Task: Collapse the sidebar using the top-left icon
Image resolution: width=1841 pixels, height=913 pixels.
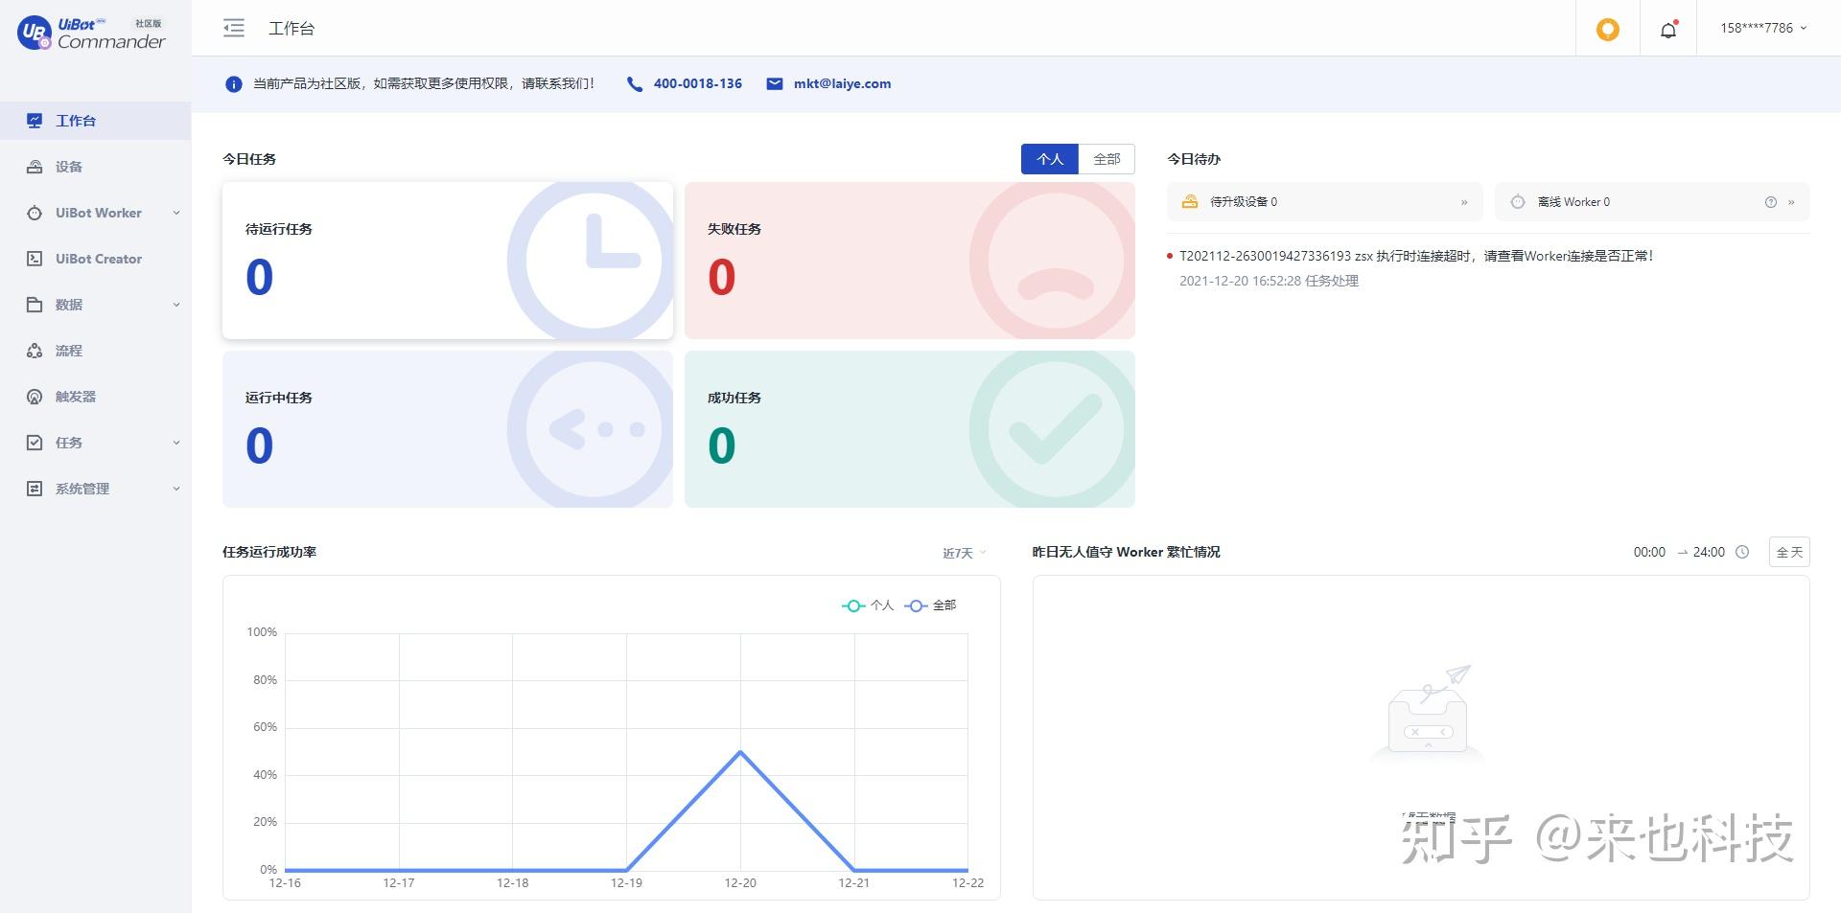Action: [233, 29]
